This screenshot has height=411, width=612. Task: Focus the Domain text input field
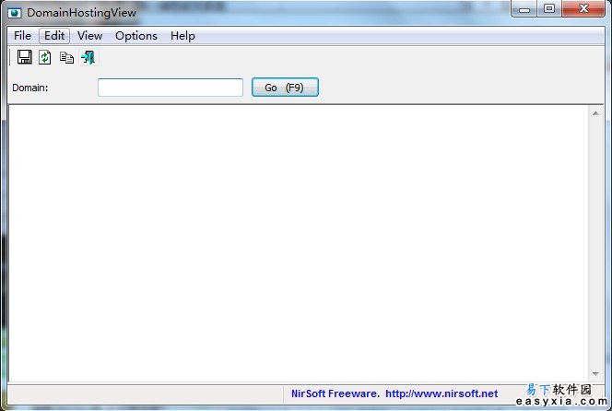pos(171,87)
